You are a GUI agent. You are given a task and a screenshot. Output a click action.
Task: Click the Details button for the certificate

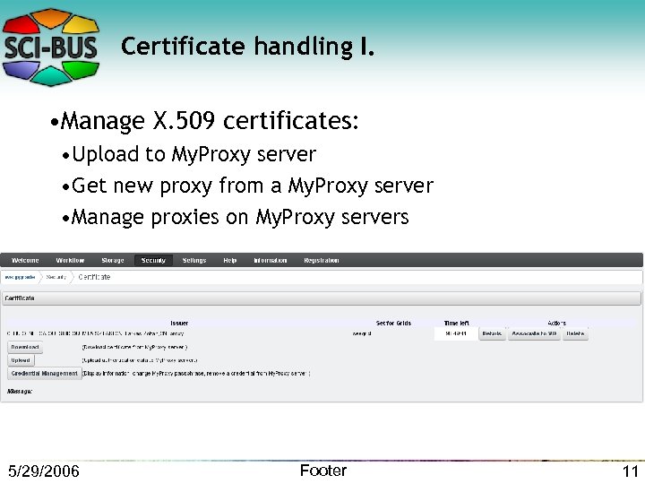[x=492, y=333]
